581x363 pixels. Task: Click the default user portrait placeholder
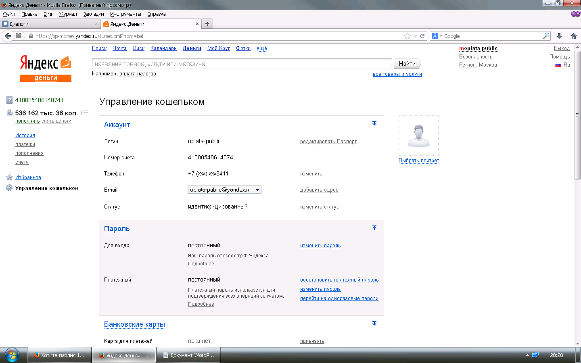coord(419,136)
